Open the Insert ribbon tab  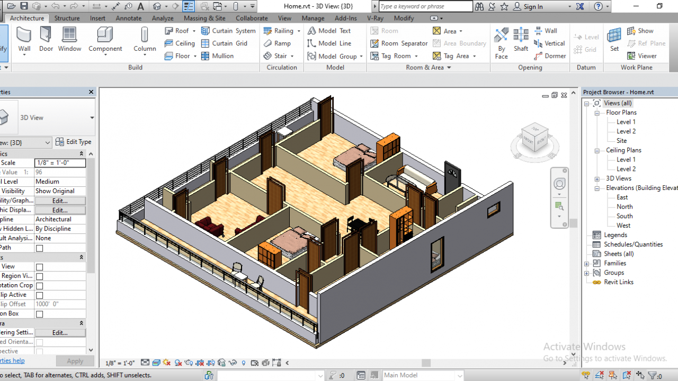(97, 18)
